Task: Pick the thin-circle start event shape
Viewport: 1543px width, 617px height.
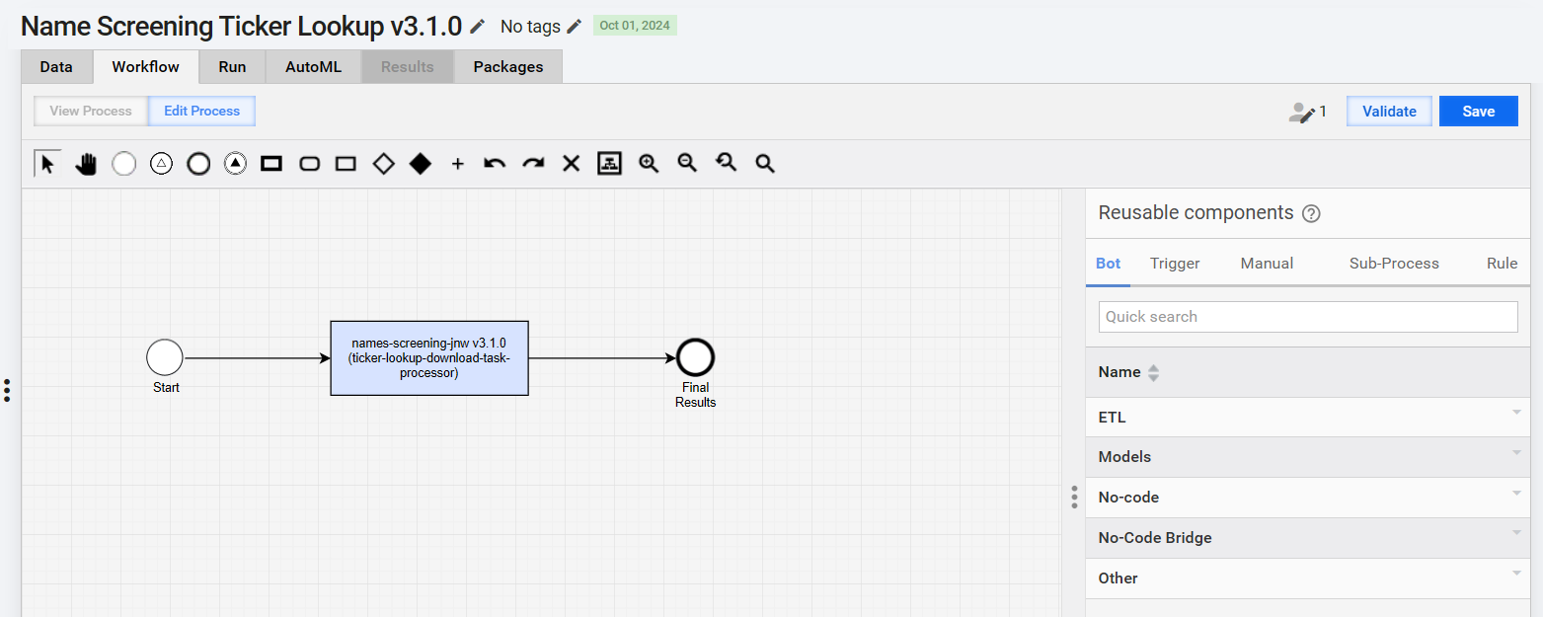Action: click(x=123, y=164)
